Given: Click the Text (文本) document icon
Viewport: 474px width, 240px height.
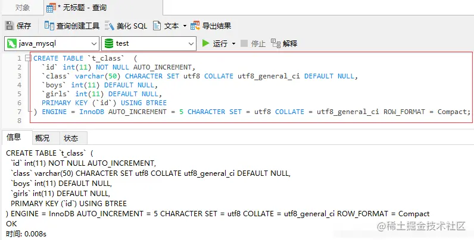Looking at the screenshot, I should coord(157,26).
